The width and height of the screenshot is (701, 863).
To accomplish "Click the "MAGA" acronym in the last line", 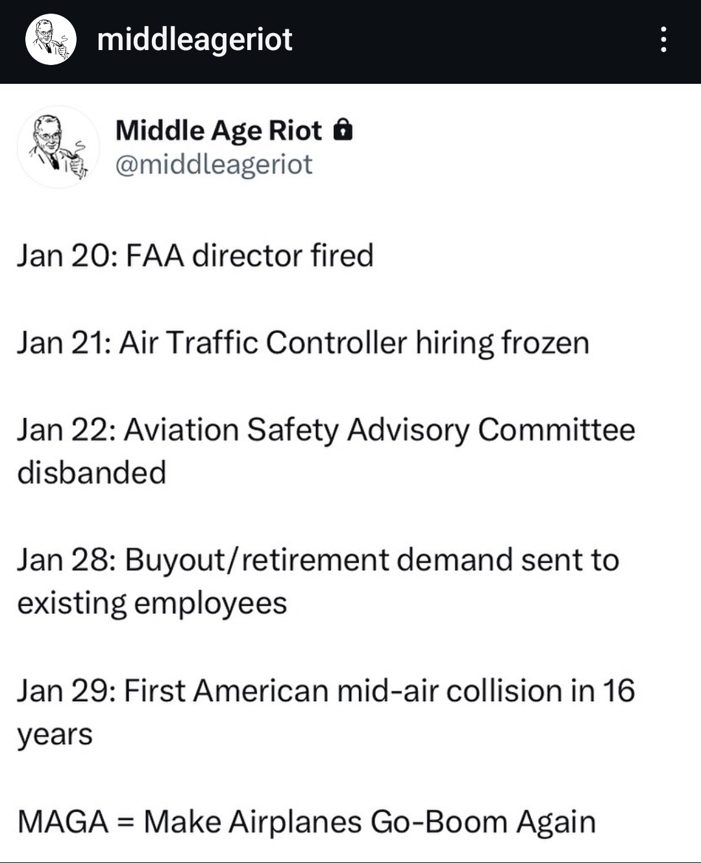I will 63,821.
